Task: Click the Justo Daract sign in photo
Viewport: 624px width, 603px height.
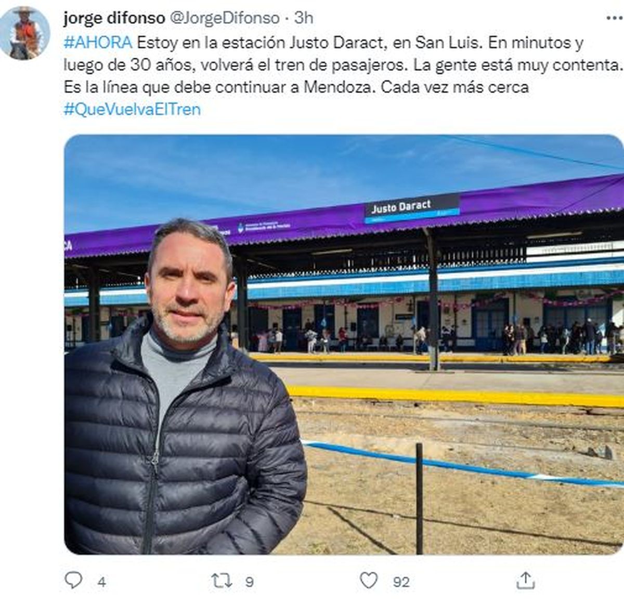Action: coord(412,208)
